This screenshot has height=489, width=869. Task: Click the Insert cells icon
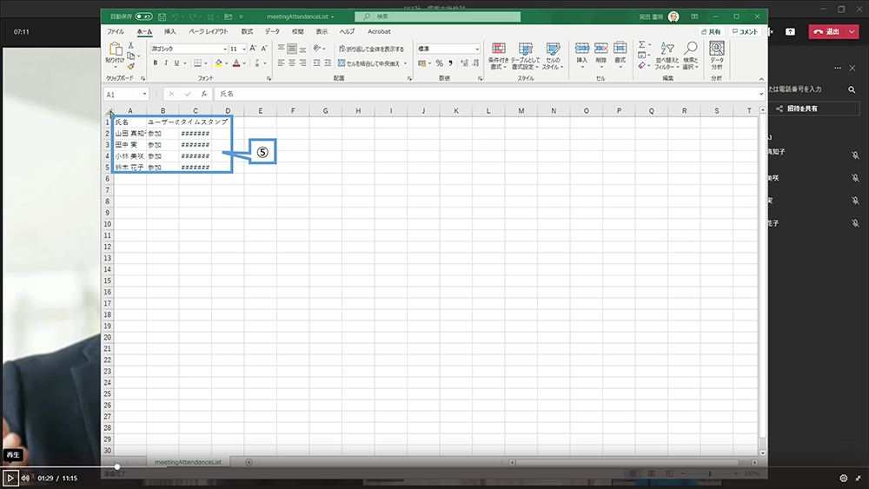point(582,49)
